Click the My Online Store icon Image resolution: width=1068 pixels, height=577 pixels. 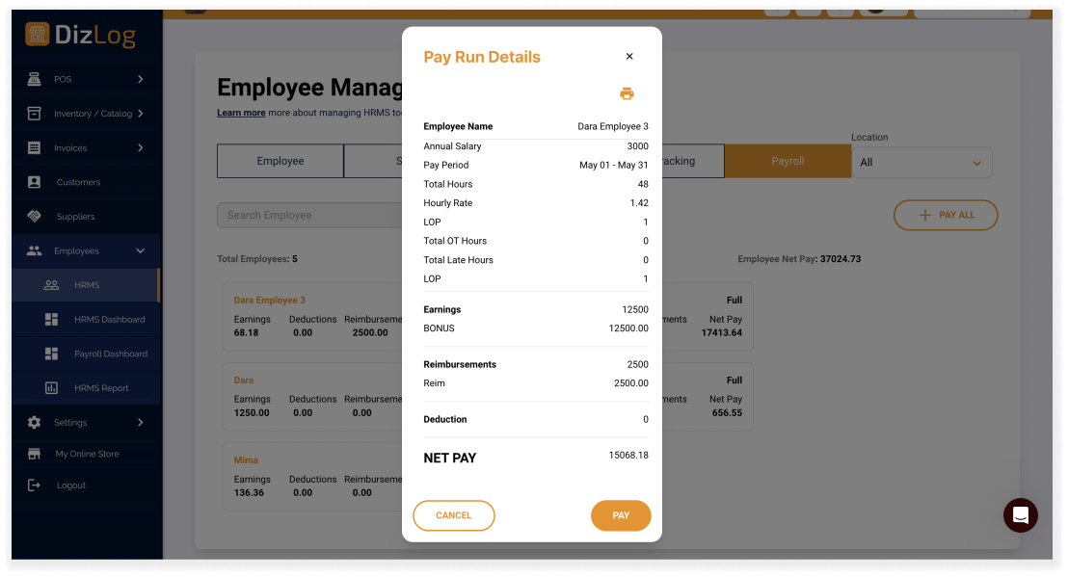35,454
